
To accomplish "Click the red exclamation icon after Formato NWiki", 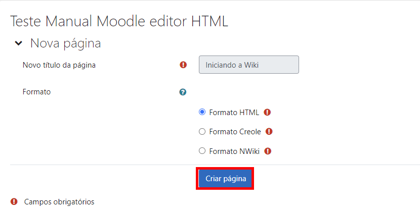I will point(268,151).
